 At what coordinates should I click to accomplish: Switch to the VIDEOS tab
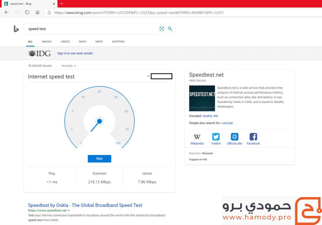coord(65,41)
